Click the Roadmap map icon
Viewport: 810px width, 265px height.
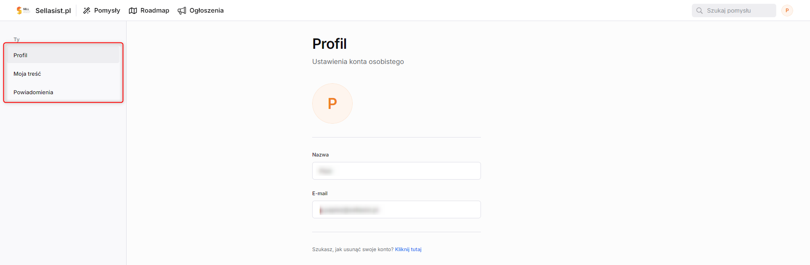[x=133, y=11]
